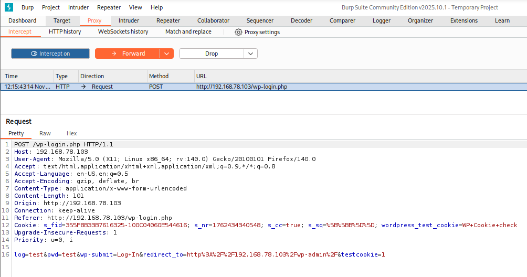Screen dimensions: 527x277
Task: Click the Burp Suite logo icon
Action: pyautogui.click(x=8, y=7)
